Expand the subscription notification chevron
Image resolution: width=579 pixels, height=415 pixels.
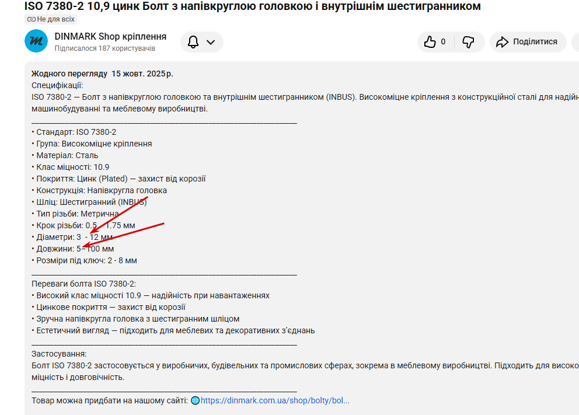[211, 42]
